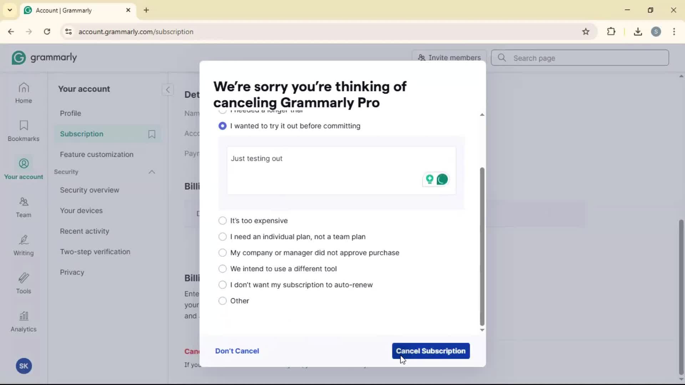Click inside the "Just testing out" text box
The image size is (685, 385).
pyautogui.click(x=321, y=170)
